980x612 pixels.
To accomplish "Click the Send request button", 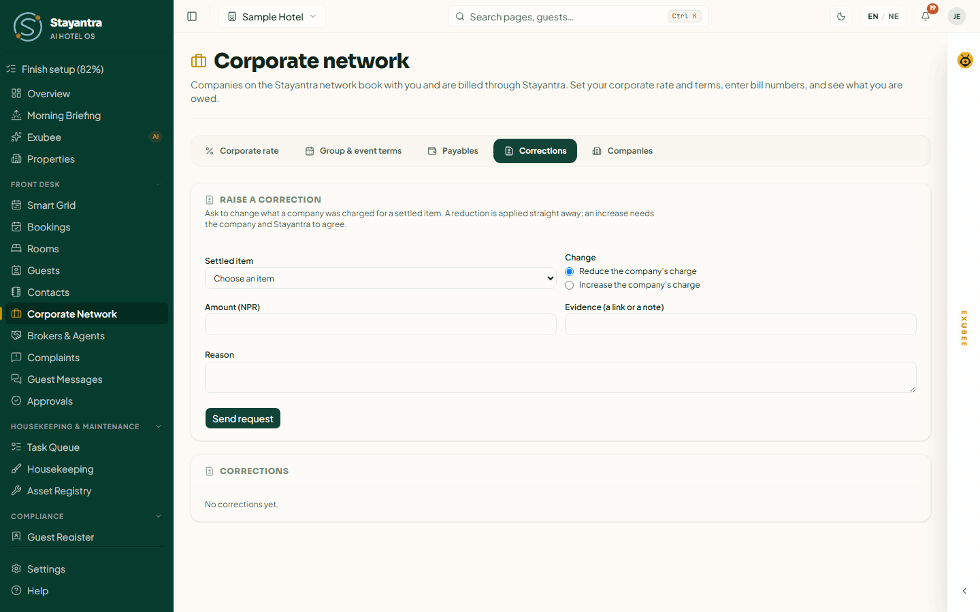I will tap(243, 418).
